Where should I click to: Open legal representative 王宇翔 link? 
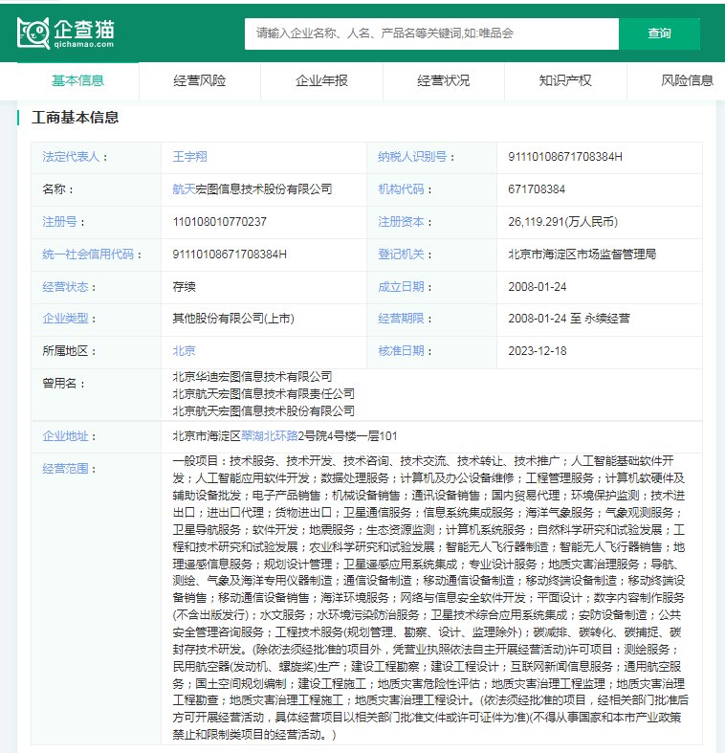pos(189,157)
